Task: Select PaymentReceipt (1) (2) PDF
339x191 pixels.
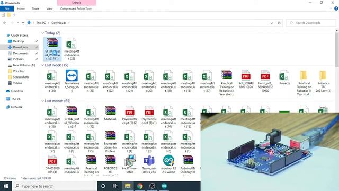Action: pyautogui.click(x=130, y=115)
